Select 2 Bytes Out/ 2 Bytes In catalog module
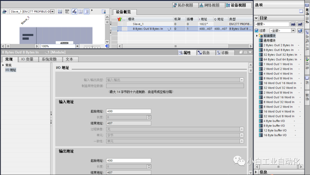310x175 pixels. [278, 45]
